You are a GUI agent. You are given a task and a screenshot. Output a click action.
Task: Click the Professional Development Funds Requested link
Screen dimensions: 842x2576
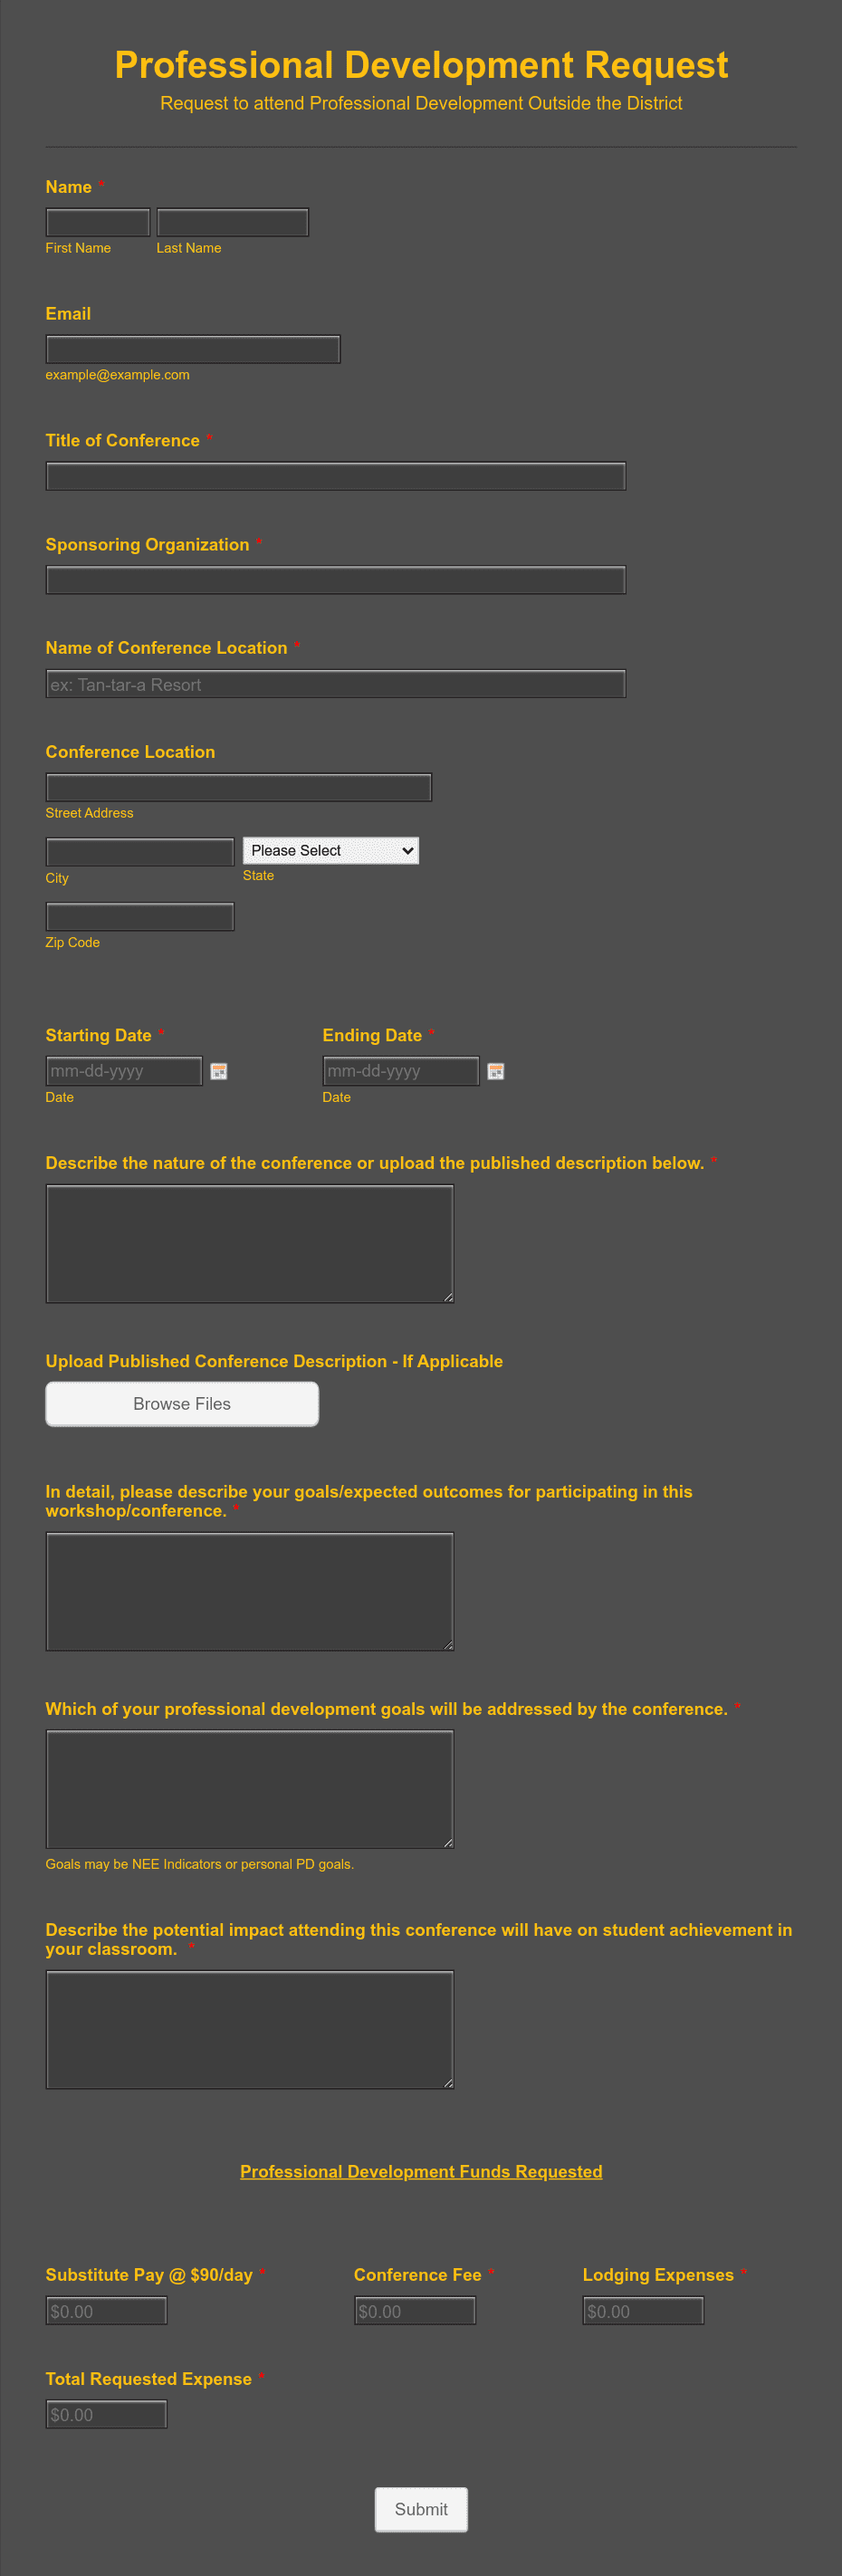coord(420,2171)
